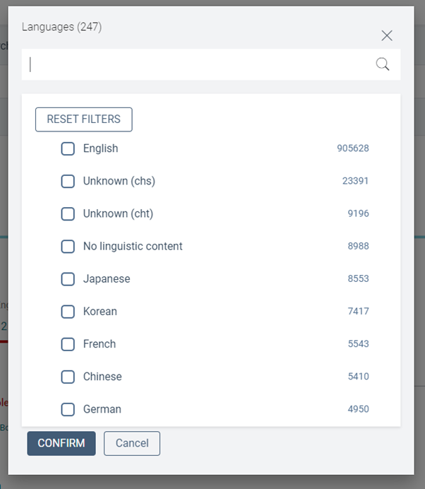This screenshot has width=425, height=489.
Task: Select the No linguistic content checkbox
Action: click(x=68, y=247)
